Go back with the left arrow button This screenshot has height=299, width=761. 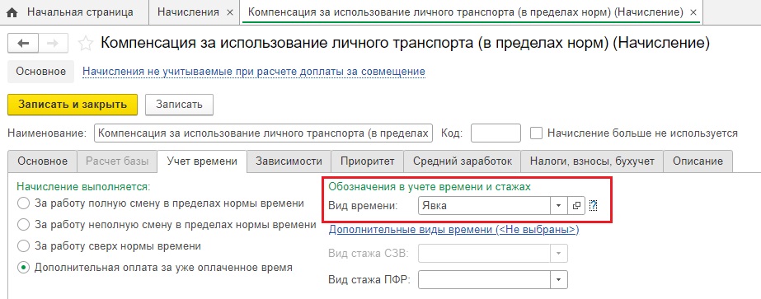(23, 43)
